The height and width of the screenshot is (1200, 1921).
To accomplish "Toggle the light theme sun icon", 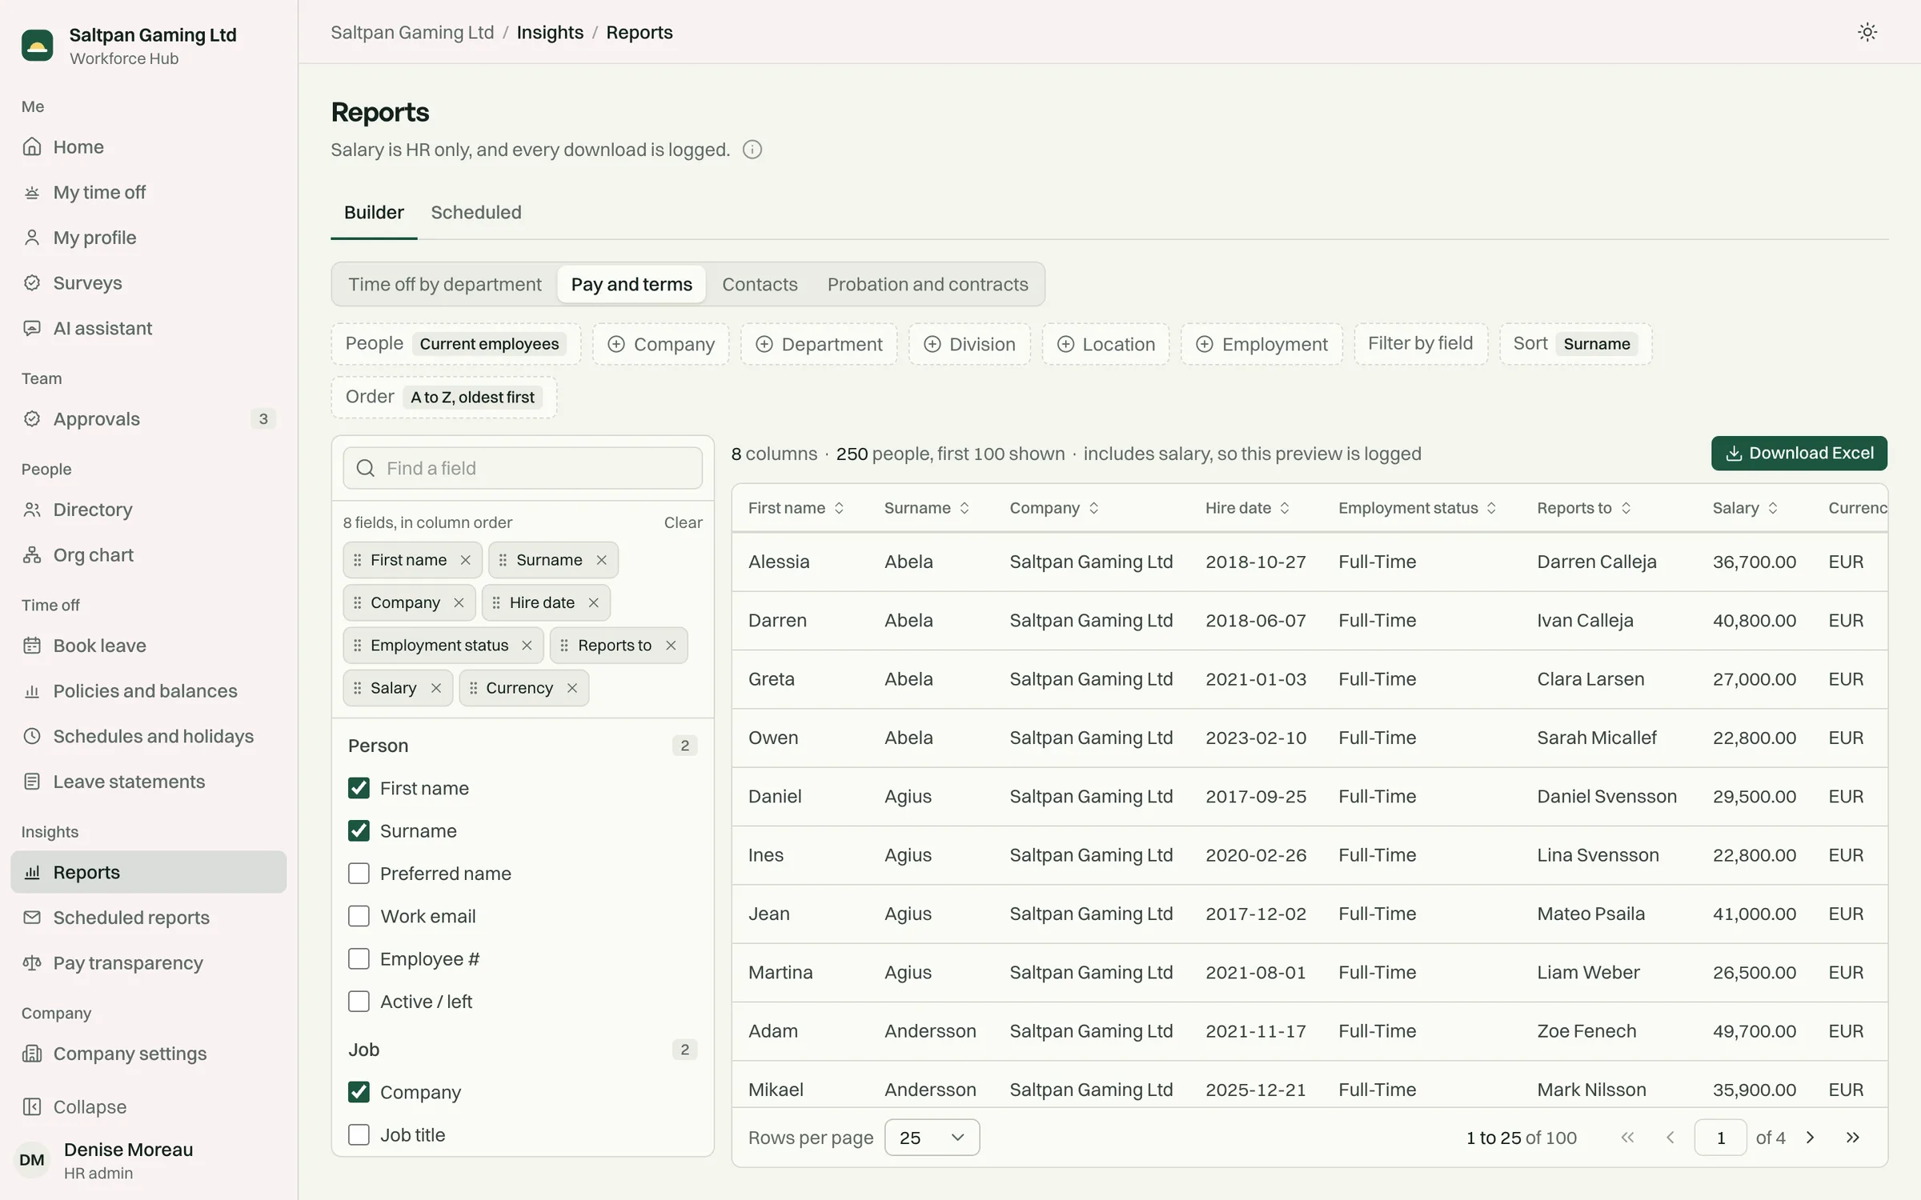I will click(1867, 32).
